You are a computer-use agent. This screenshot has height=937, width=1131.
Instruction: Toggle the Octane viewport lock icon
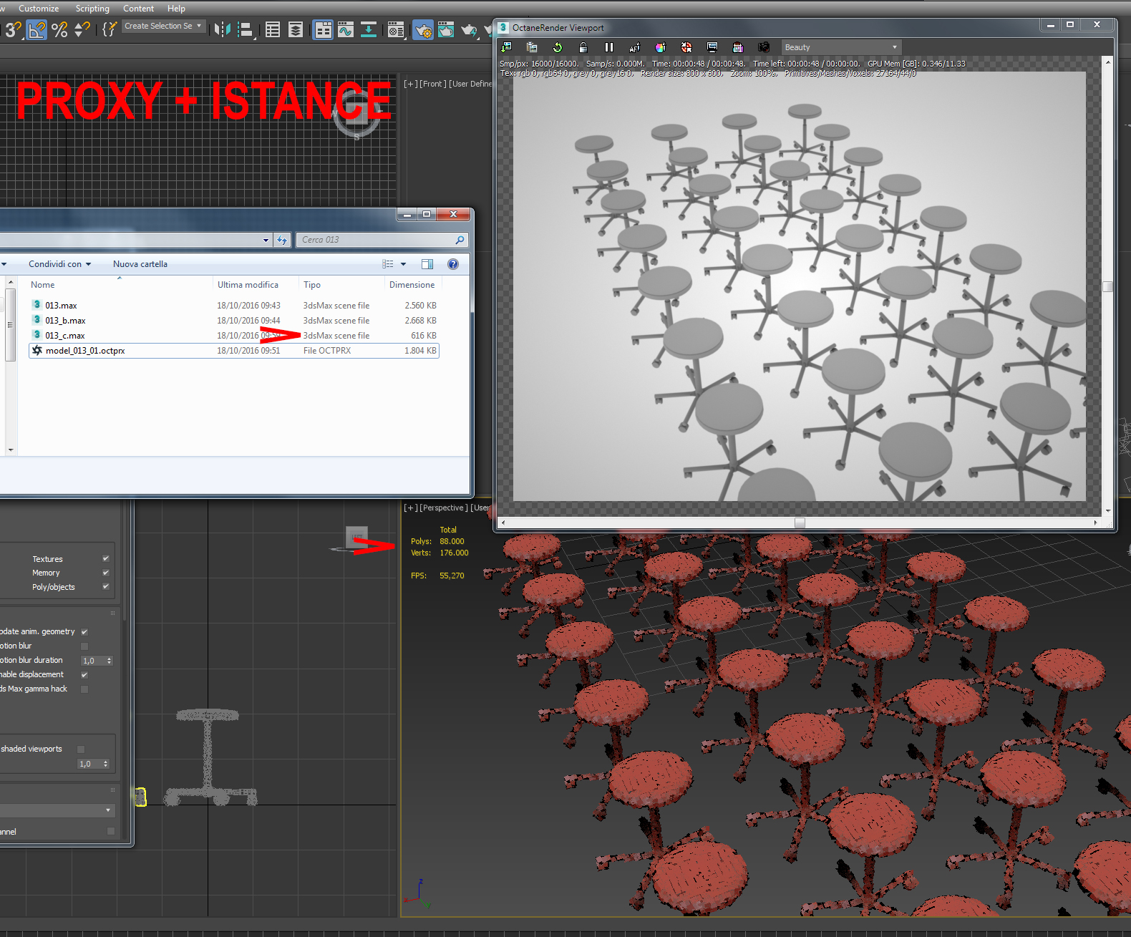pos(583,47)
